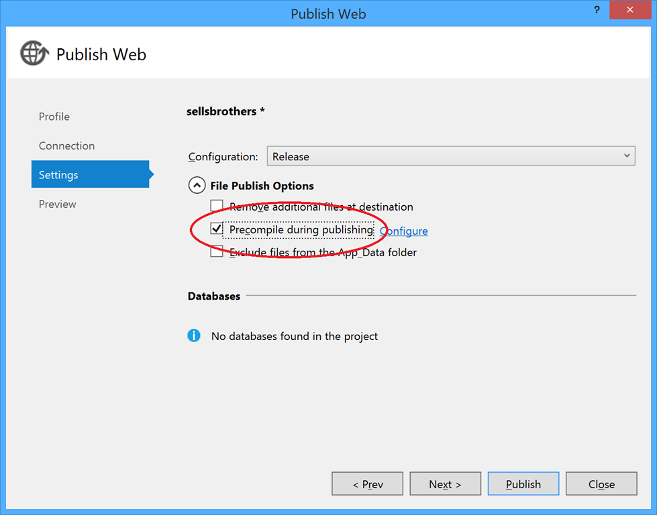Select the Settings step in sidebar
The height and width of the screenshot is (515, 657).
90,174
